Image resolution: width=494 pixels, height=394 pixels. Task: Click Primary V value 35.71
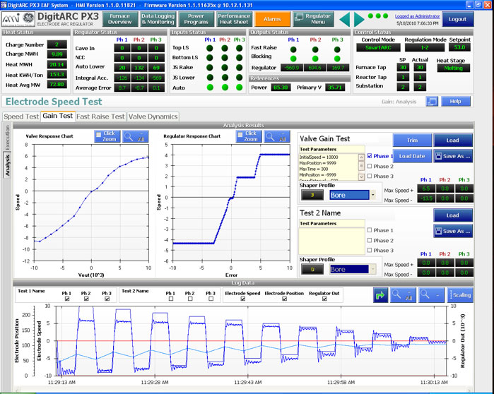point(335,88)
